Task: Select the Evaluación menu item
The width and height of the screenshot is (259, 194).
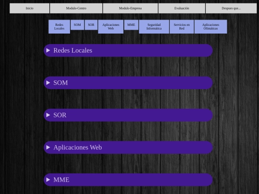Action: coord(182,8)
